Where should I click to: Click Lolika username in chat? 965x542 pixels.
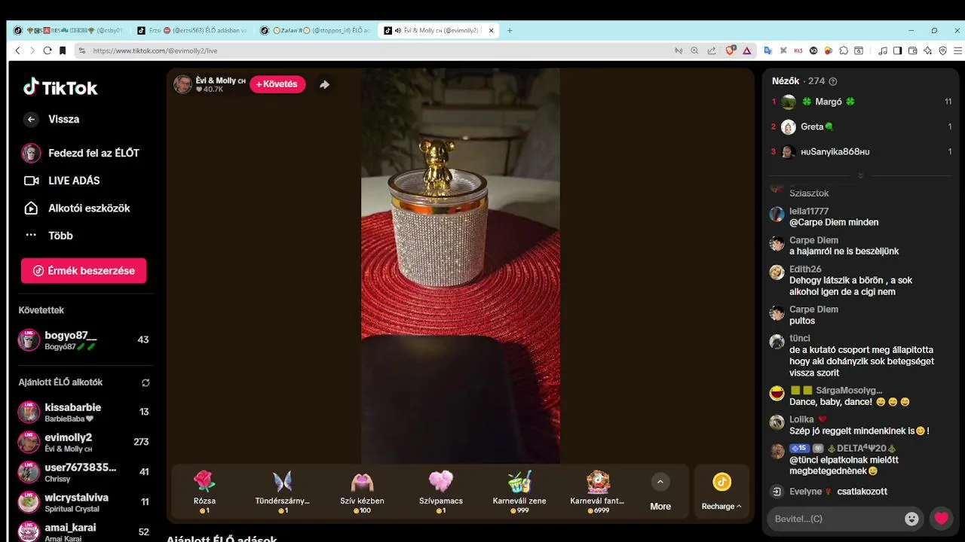coord(801,419)
